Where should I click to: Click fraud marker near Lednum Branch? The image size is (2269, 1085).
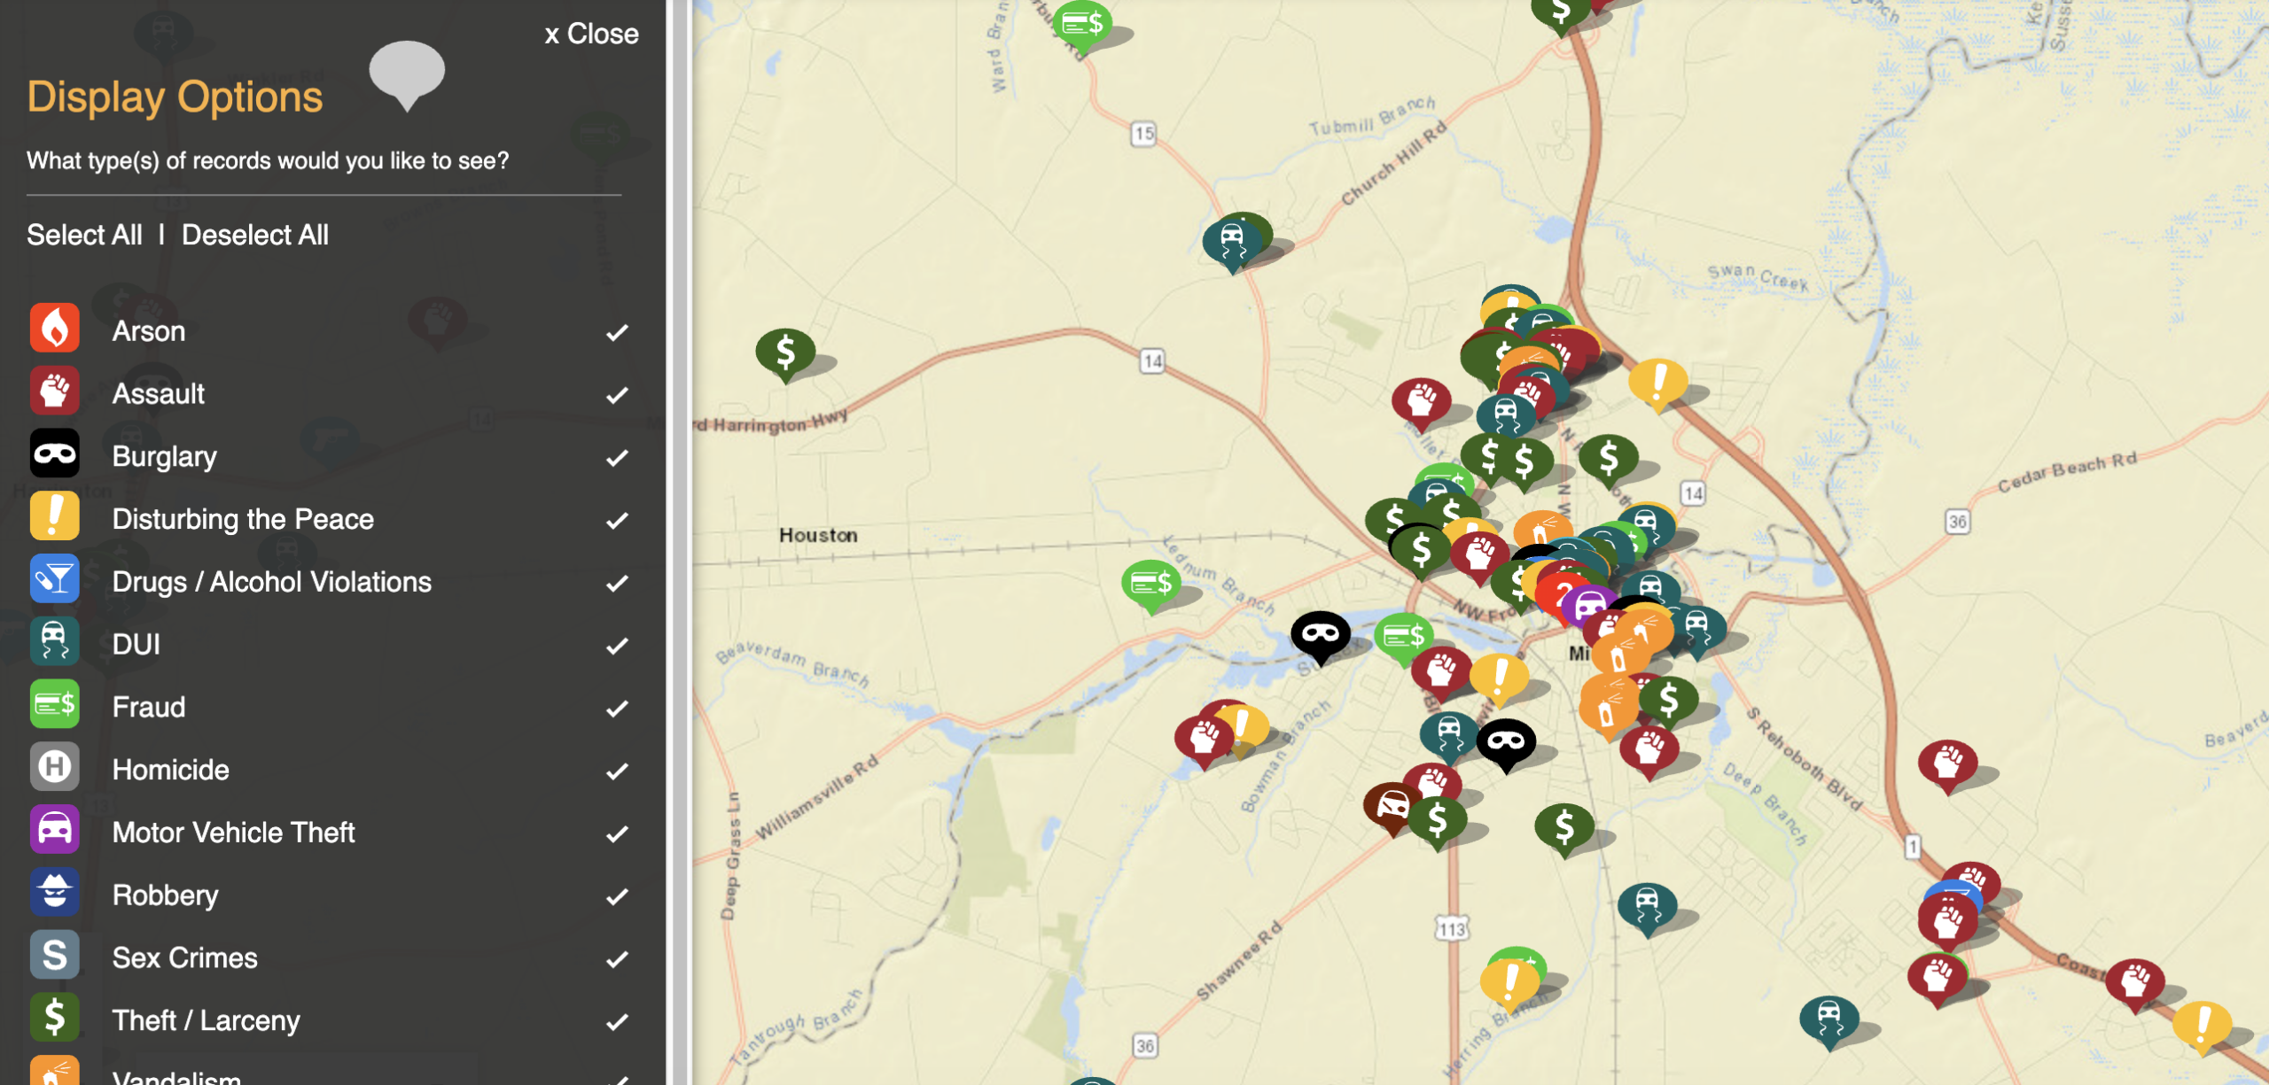coord(1150,583)
